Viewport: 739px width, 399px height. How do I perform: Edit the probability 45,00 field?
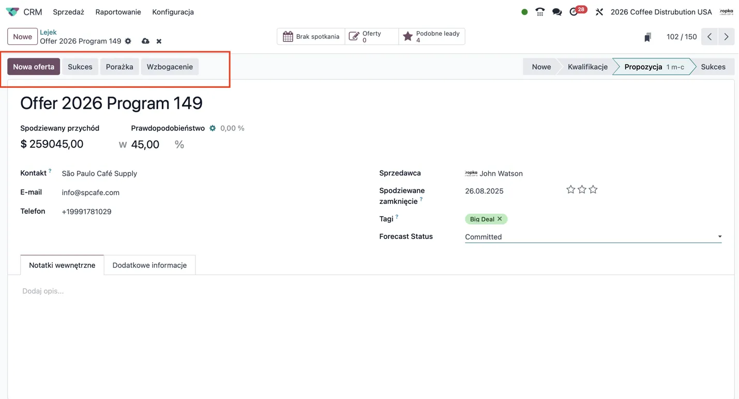pyautogui.click(x=145, y=145)
